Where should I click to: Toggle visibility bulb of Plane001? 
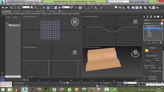pyautogui.click(x=8, y=25)
